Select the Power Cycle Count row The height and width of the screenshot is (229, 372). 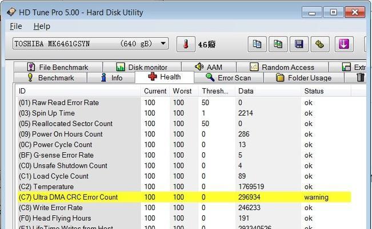tap(185, 145)
